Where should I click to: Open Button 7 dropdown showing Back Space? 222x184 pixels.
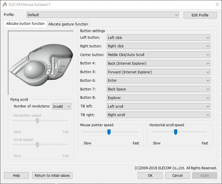(158, 89)
